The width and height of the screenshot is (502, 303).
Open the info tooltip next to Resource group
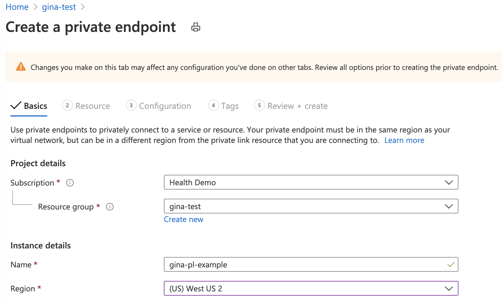click(x=110, y=207)
